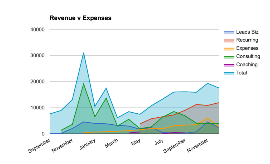The height and width of the screenshot is (164, 270).
Task: Select the Total legend label
Action: coord(242,73)
